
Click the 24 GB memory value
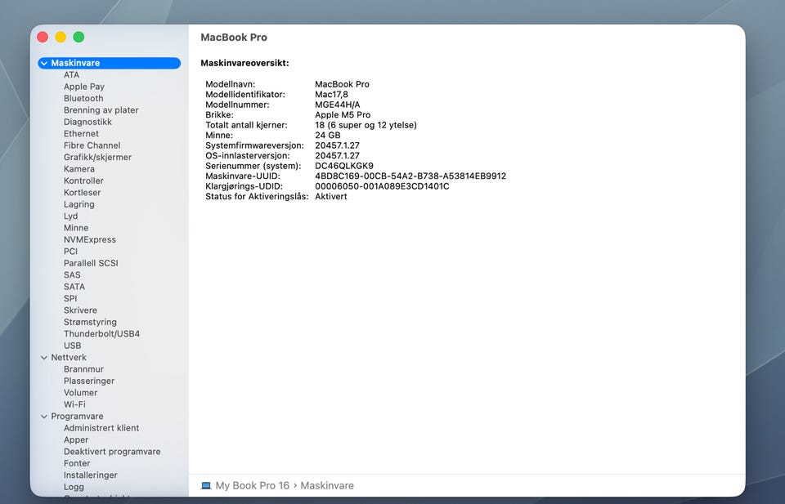click(x=327, y=136)
